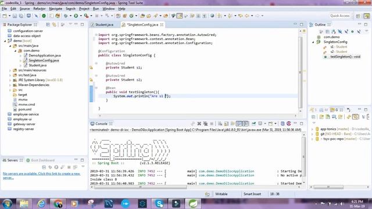The width and height of the screenshot is (372, 209).
Task: Click Open Console icon in Console toolbar
Action: (x=270, y=124)
